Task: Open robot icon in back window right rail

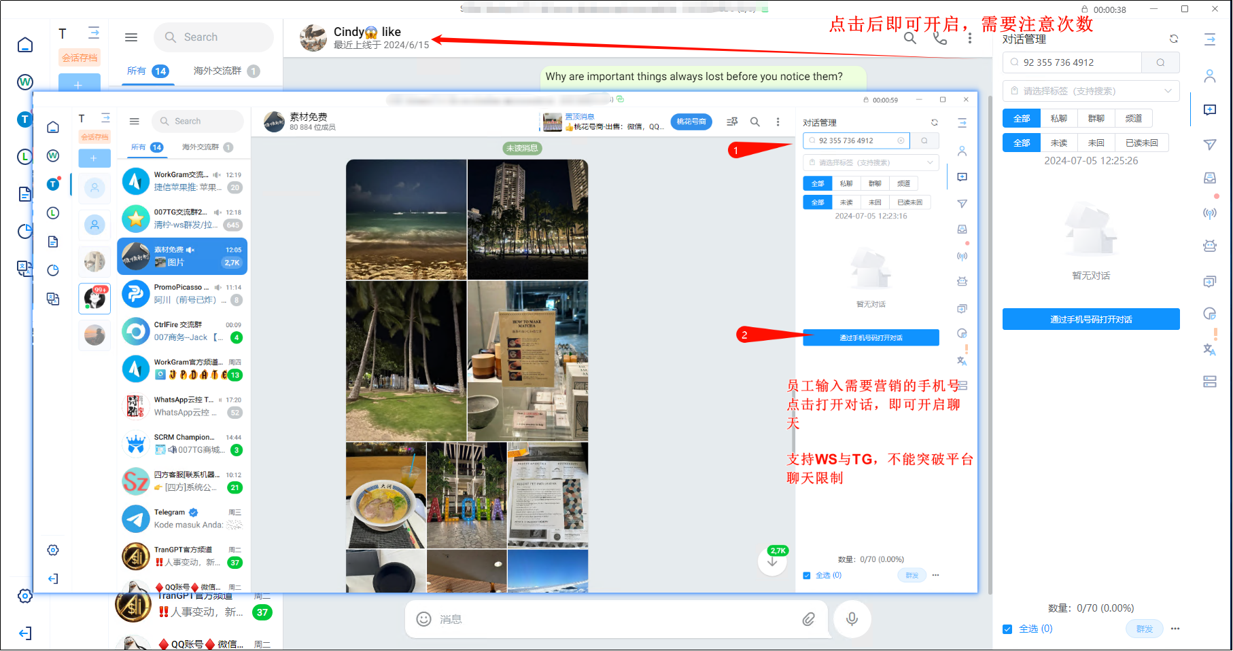Action: 1210,246
